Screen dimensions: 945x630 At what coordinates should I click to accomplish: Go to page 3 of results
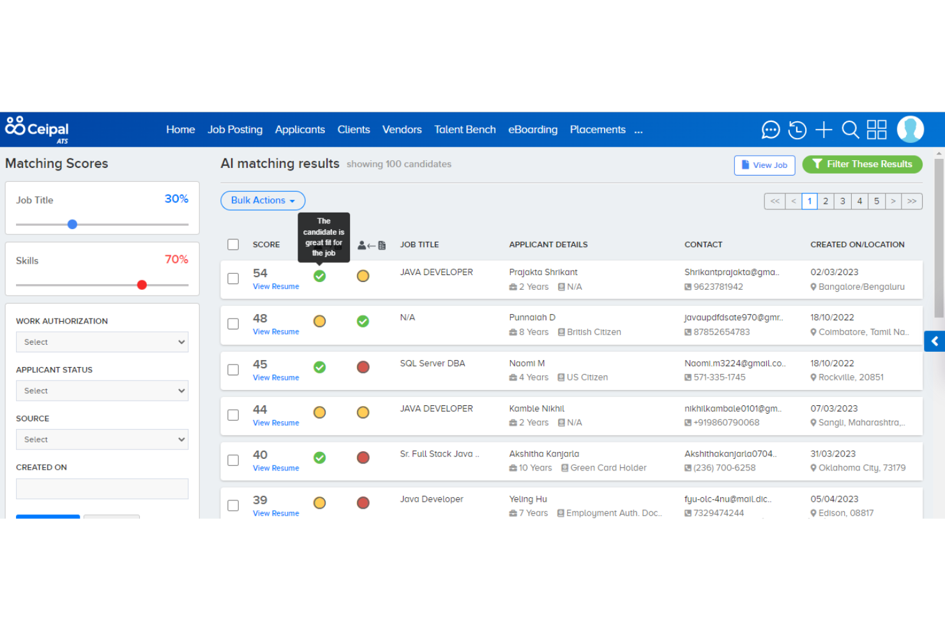(843, 201)
